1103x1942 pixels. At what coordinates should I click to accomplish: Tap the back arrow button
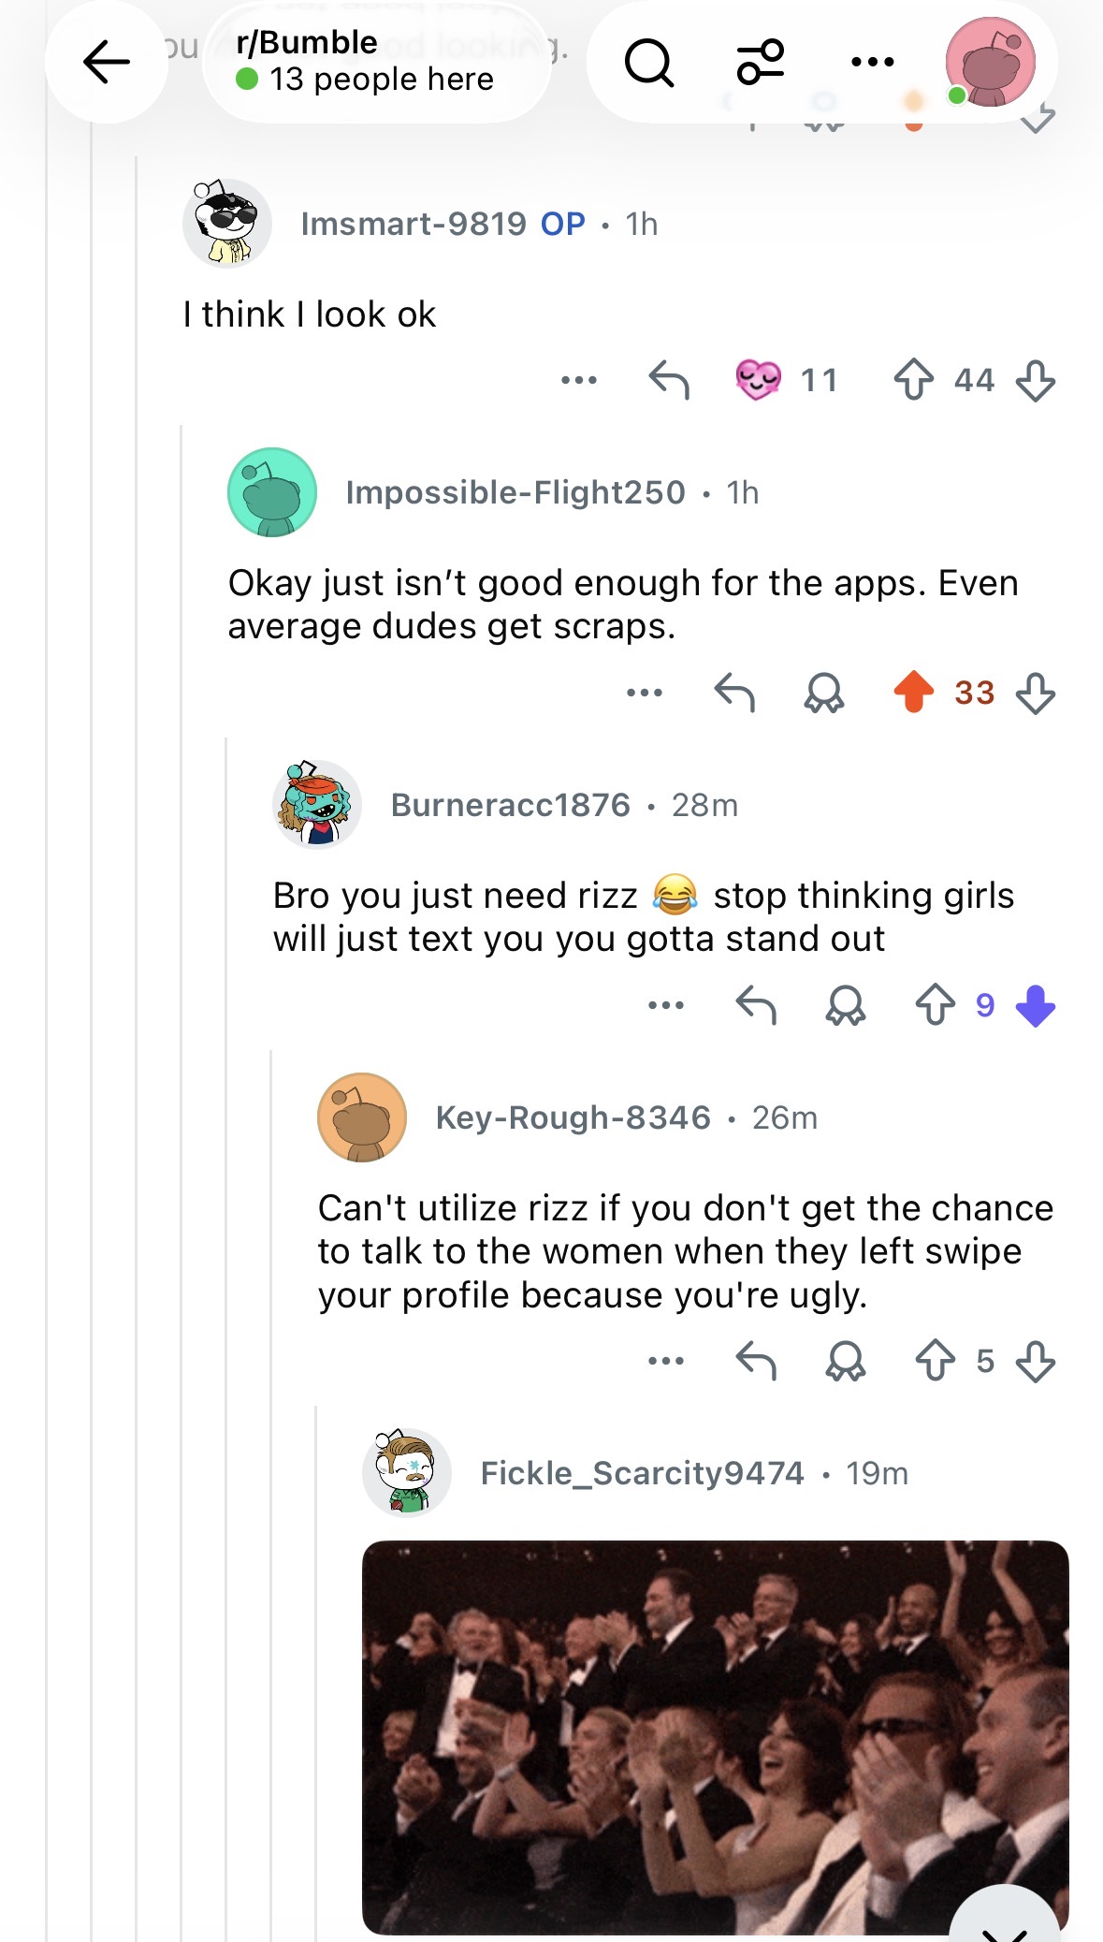point(106,62)
